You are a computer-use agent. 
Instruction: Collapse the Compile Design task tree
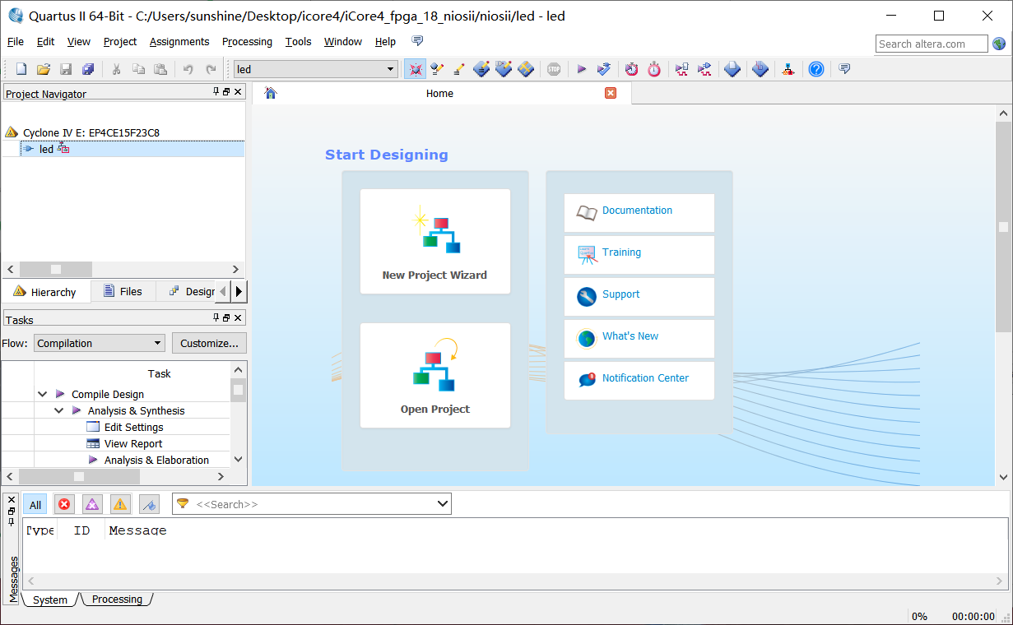(42, 395)
